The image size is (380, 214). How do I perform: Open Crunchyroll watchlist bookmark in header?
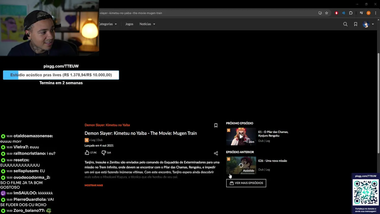pos(356,24)
